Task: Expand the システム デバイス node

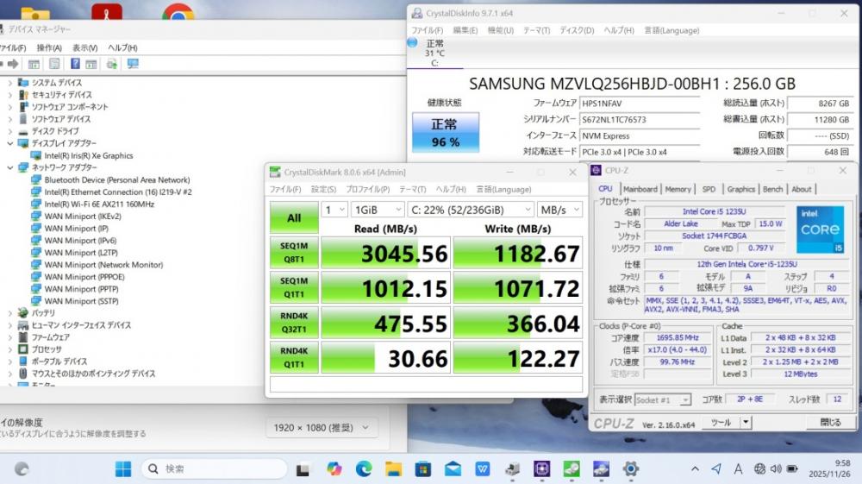Action: (9, 83)
